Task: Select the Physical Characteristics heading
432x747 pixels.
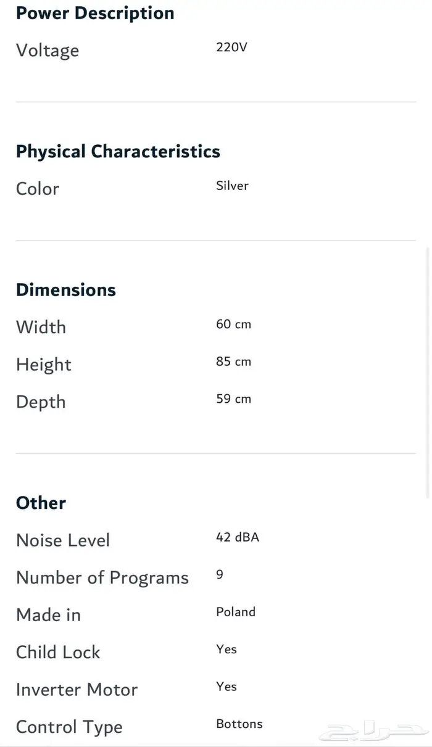Action: [118, 151]
